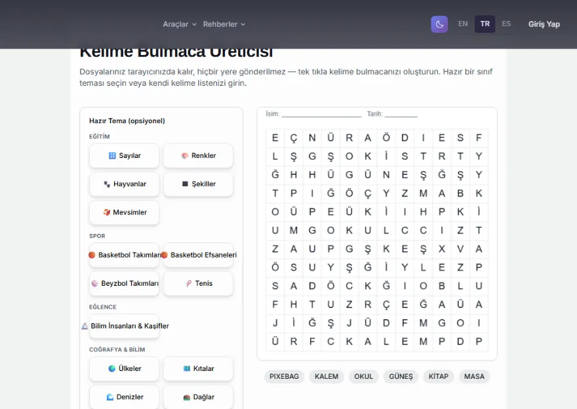Click the COĞRAFYA & BİLİM category label
This screenshot has width=577, height=409.
click(117, 349)
